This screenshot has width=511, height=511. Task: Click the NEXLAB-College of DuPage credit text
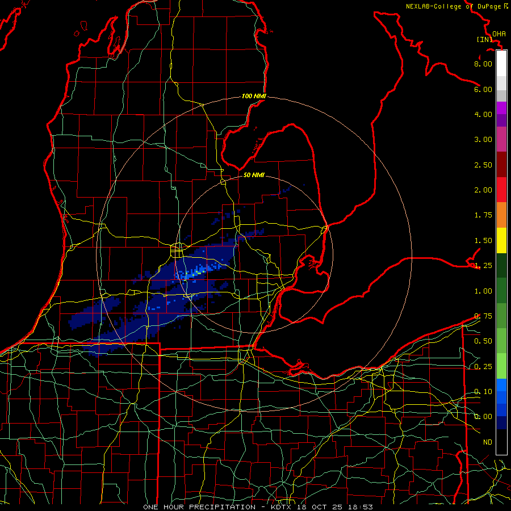457,6
